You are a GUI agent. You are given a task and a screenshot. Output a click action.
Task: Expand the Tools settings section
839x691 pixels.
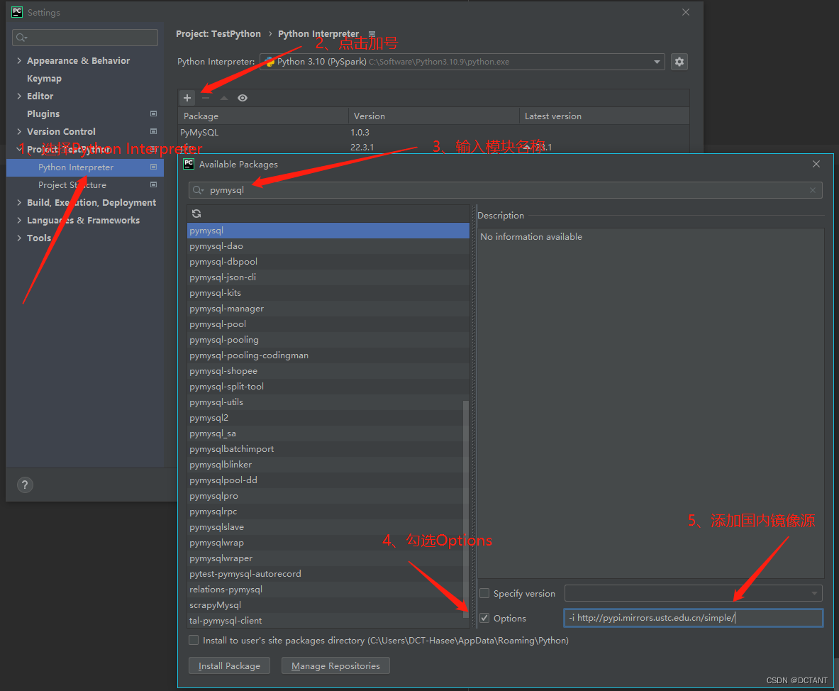(x=19, y=238)
